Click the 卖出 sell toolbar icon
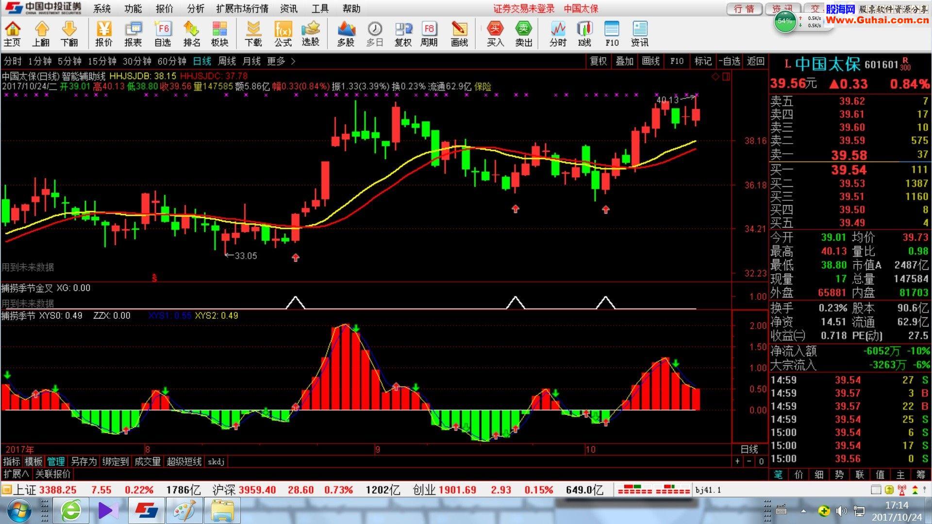 click(x=524, y=34)
